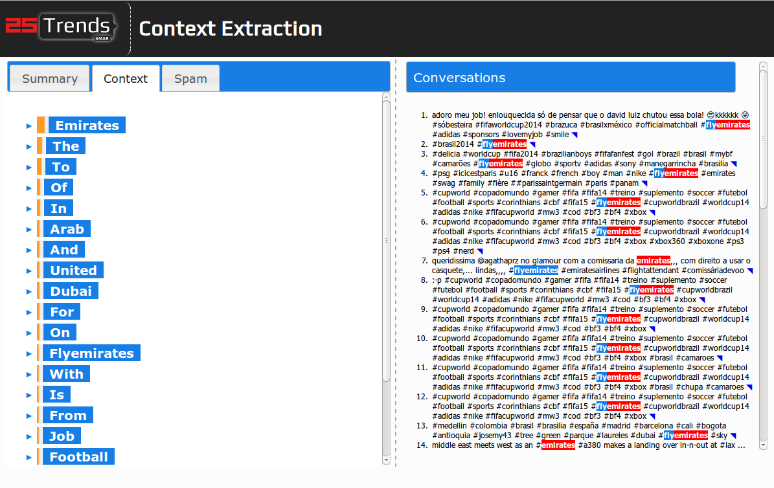Click highlighted flyemirates hashtag in conversation 1
This screenshot has height=488, width=774.
tap(727, 125)
